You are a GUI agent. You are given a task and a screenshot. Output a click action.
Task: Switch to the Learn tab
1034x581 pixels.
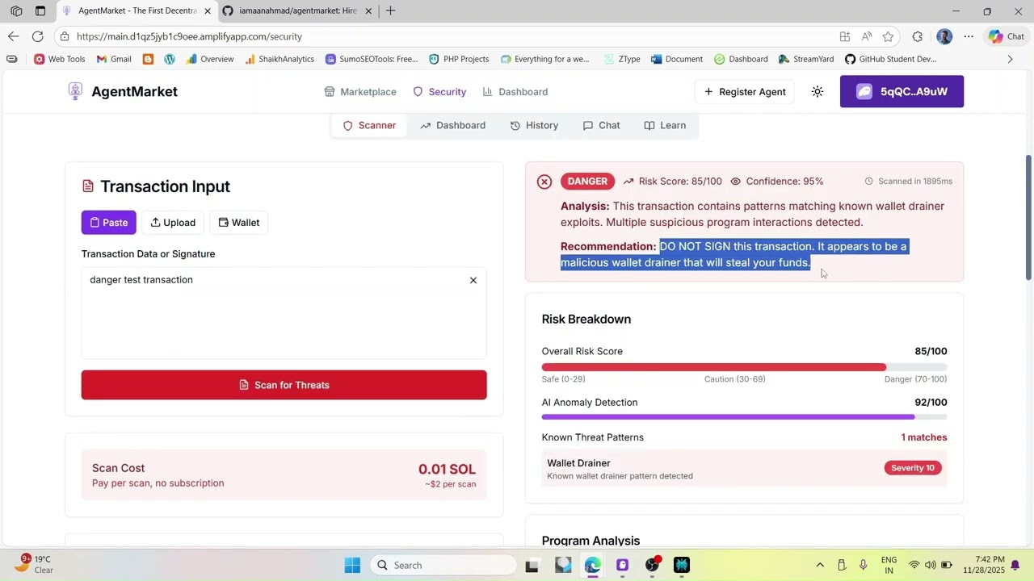coord(665,125)
